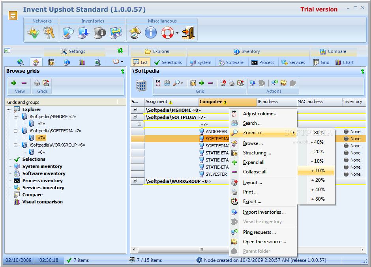Switch to the Software tab

pyautogui.click(x=231, y=62)
